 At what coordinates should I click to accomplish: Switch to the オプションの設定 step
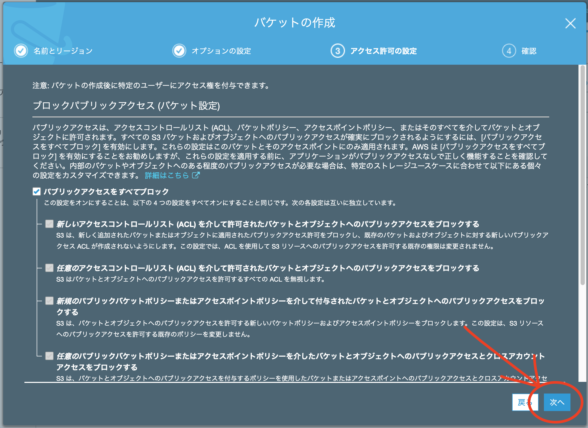(x=222, y=51)
